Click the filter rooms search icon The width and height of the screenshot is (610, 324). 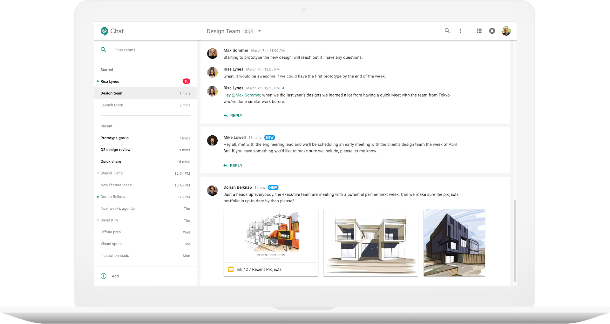click(x=103, y=50)
